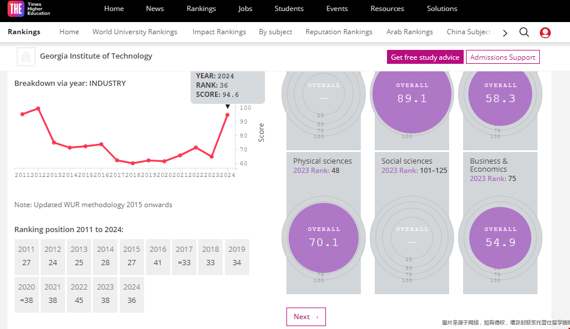The image size is (570, 329).
Task: Open Arab Rankings link
Action: [410, 32]
